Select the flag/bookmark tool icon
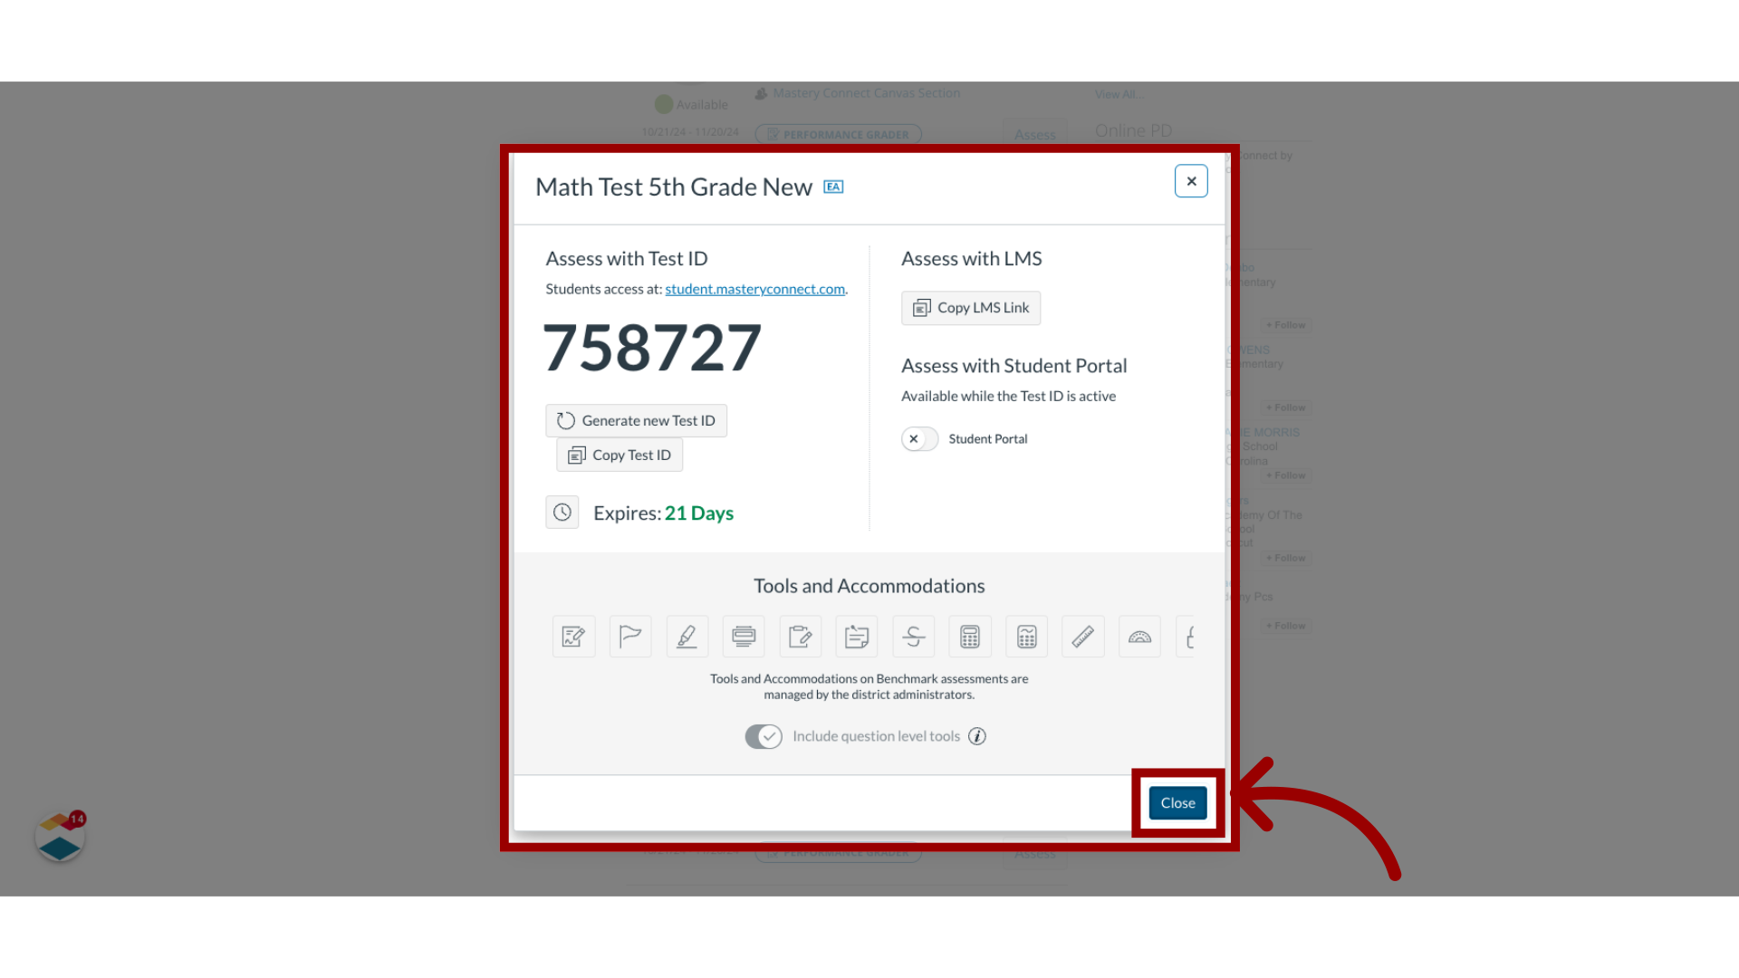Screen dimensions: 1739x978 (630, 637)
